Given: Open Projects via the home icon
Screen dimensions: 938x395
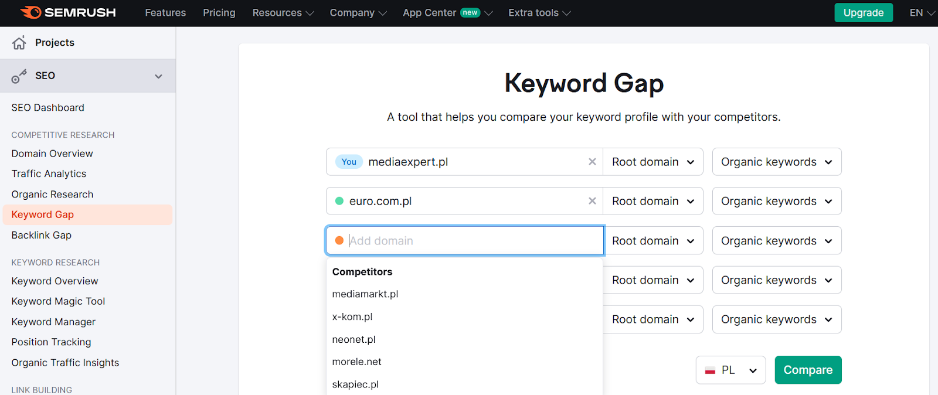Looking at the screenshot, I should point(19,42).
